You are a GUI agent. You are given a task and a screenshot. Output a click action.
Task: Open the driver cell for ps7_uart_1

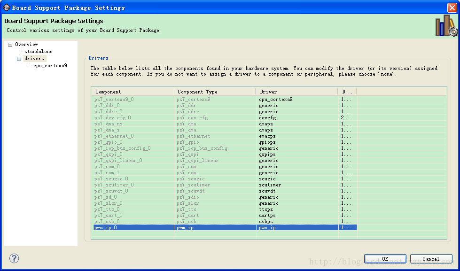click(297, 215)
